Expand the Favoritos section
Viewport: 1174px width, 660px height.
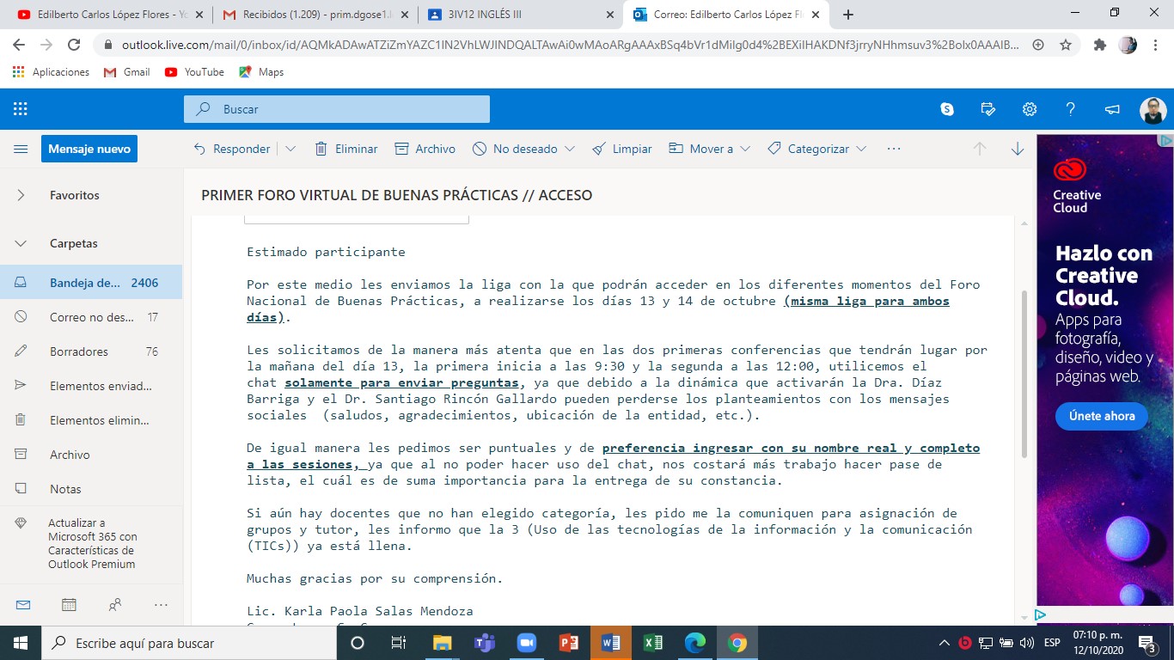(x=21, y=195)
